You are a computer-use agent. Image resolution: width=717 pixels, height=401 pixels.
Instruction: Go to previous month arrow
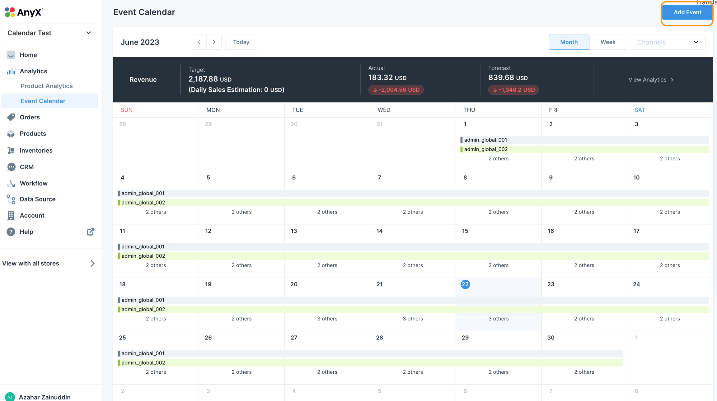pyautogui.click(x=199, y=42)
